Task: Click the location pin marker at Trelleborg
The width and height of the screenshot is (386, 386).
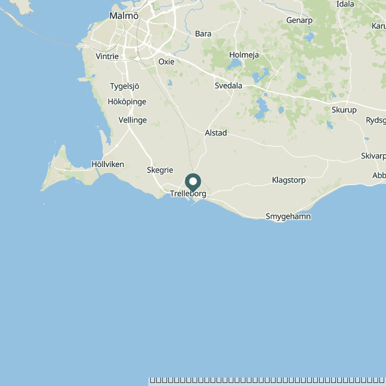Action: pyautogui.click(x=193, y=183)
